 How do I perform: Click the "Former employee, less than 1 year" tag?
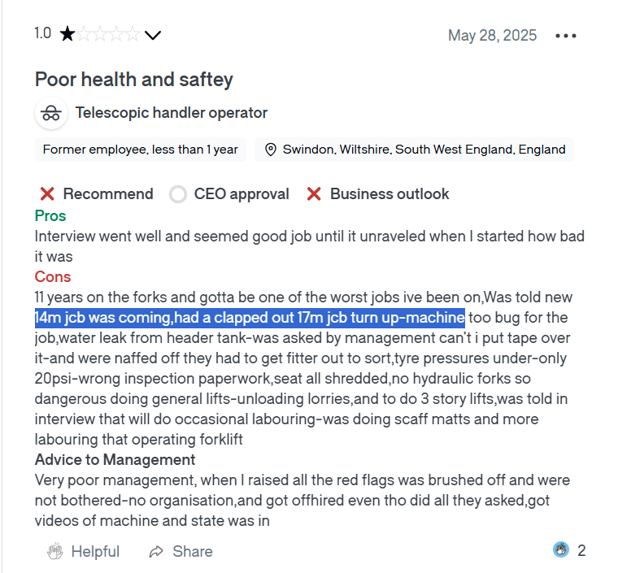tap(140, 150)
